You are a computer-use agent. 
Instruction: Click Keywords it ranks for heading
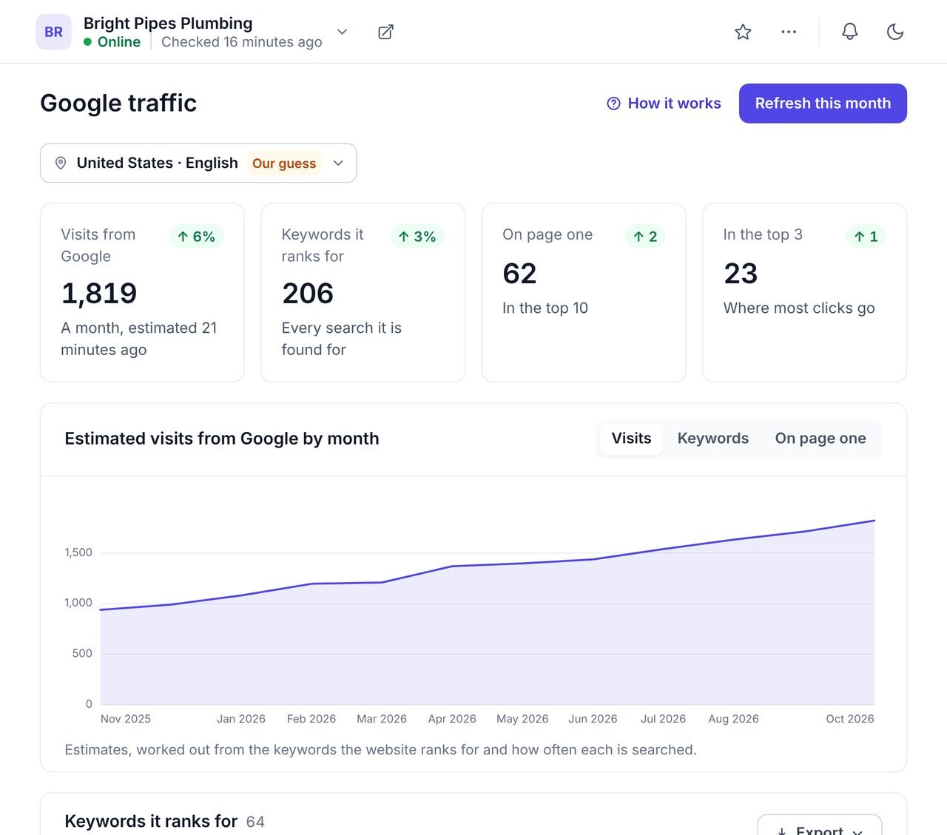click(151, 822)
